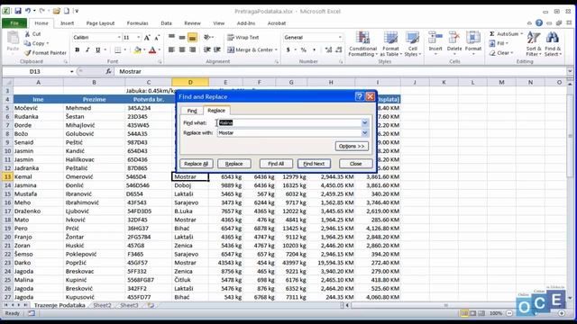Click the Format Painter brush
The height and width of the screenshot is (324, 577).
[28, 53]
